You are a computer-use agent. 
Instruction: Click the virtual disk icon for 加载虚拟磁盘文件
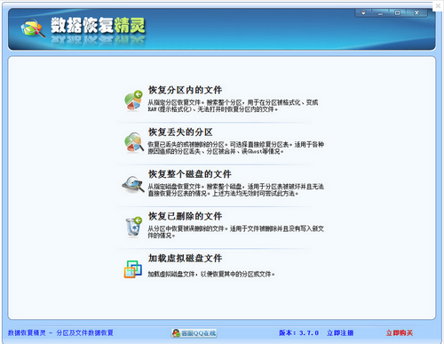pos(132,269)
